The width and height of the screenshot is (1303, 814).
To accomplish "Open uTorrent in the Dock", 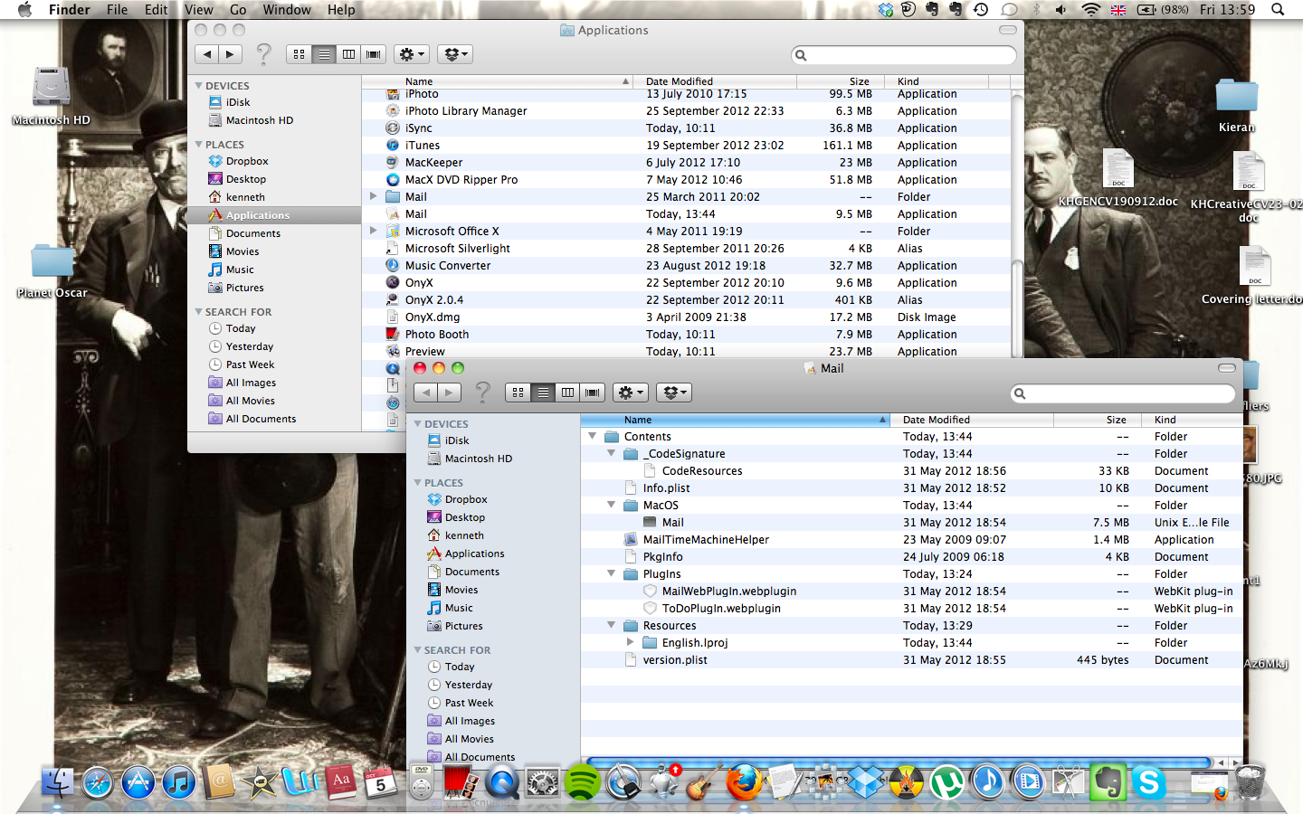I will pyautogui.click(x=947, y=782).
